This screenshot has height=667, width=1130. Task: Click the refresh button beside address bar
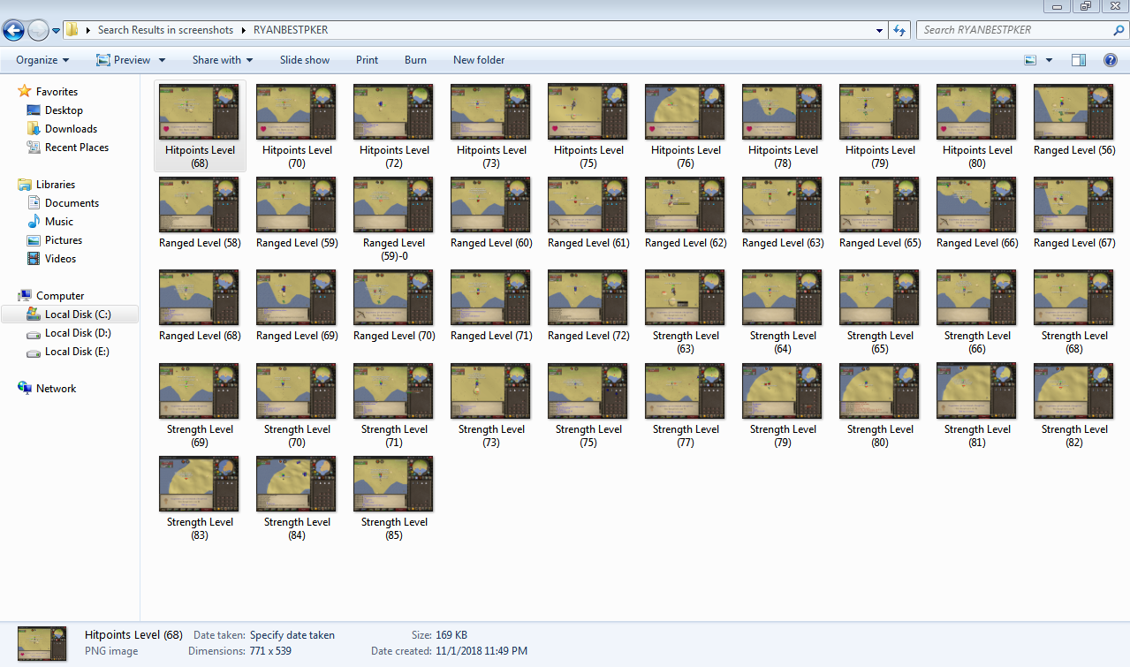(x=900, y=30)
